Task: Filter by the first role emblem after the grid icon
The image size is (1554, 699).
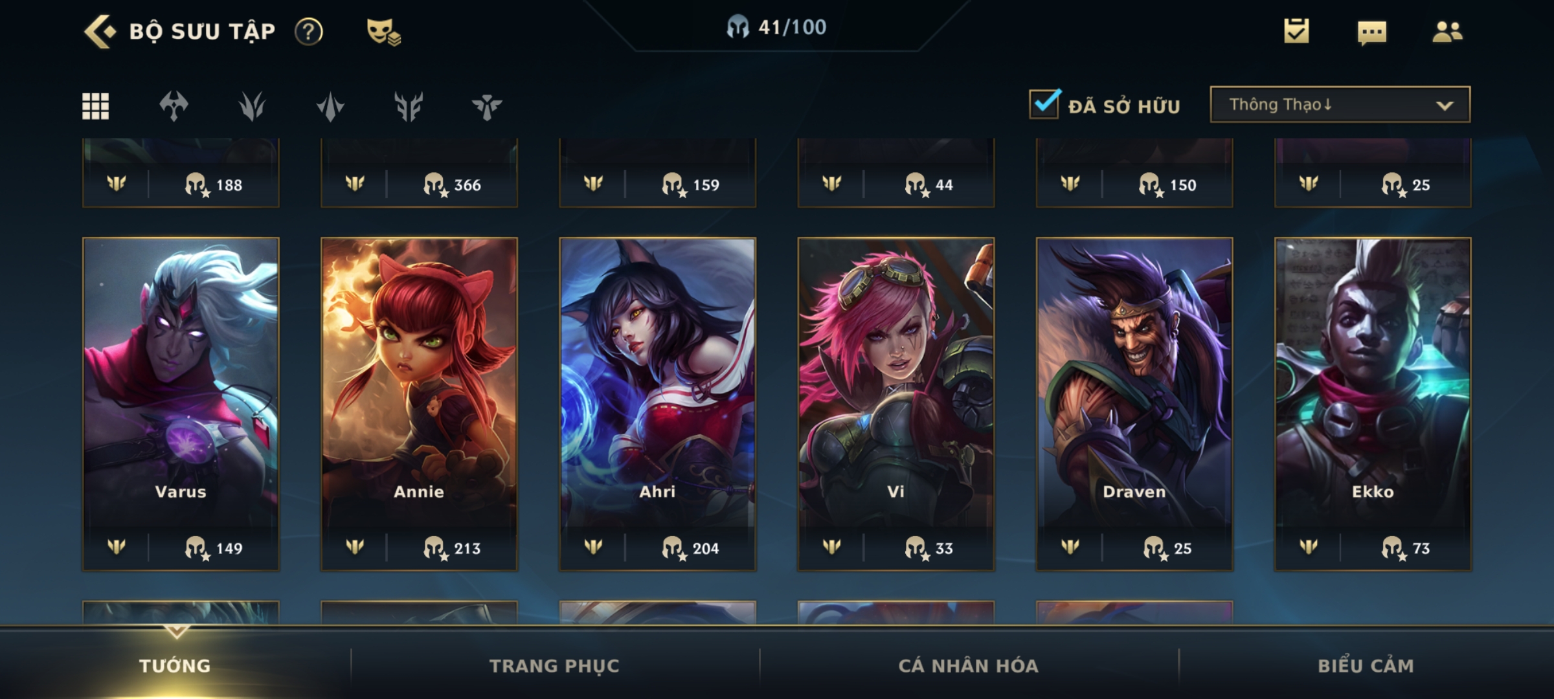Action: pos(174,106)
